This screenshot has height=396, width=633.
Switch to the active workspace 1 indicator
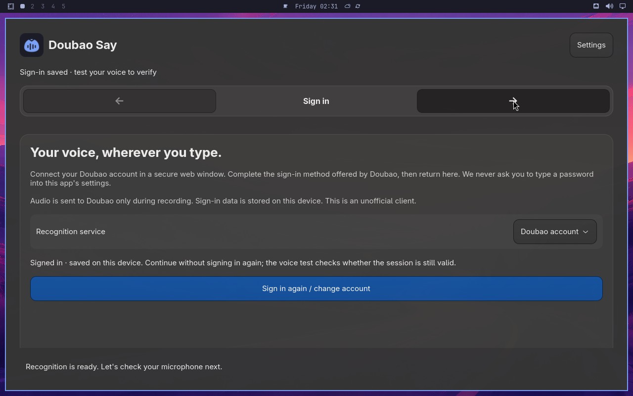(22, 6)
